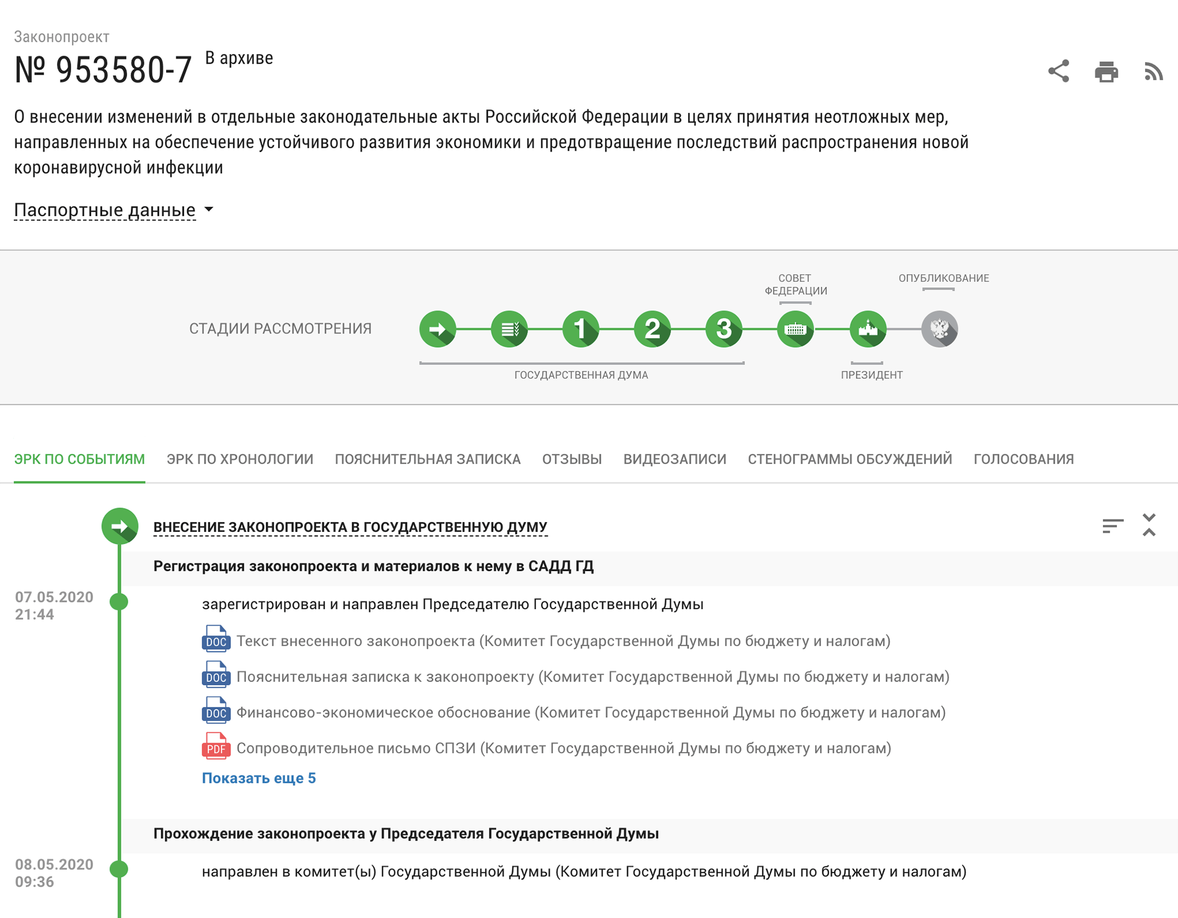The width and height of the screenshot is (1178, 918).
Task: Click the '07.05.2020 21:44' timestamp
Action: (54, 606)
